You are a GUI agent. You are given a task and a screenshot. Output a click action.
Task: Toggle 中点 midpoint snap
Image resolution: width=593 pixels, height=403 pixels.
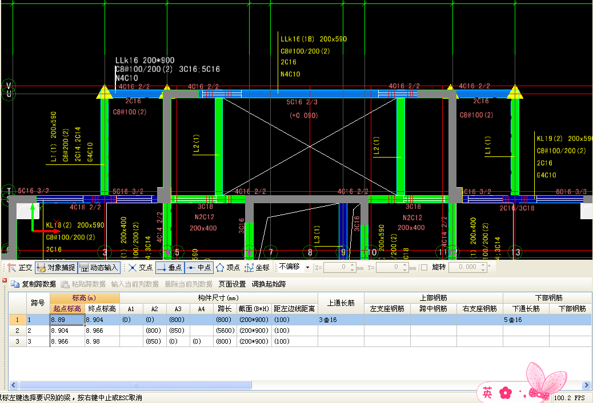(x=199, y=268)
